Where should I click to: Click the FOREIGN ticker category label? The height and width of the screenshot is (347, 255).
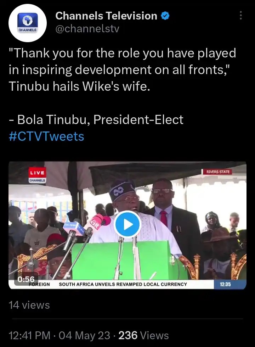[x=39, y=284]
